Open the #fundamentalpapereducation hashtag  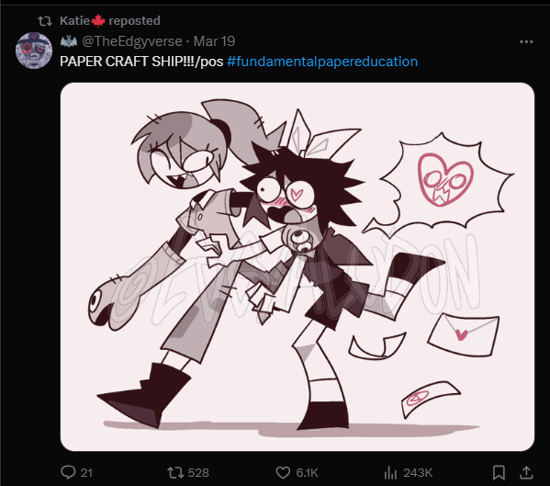pyautogui.click(x=322, y=62)
